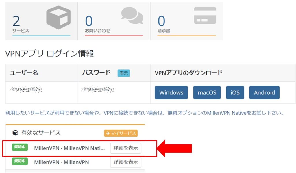296x173 pixels.
Task: Download the Android VPN app
Action: click(264, 92)
